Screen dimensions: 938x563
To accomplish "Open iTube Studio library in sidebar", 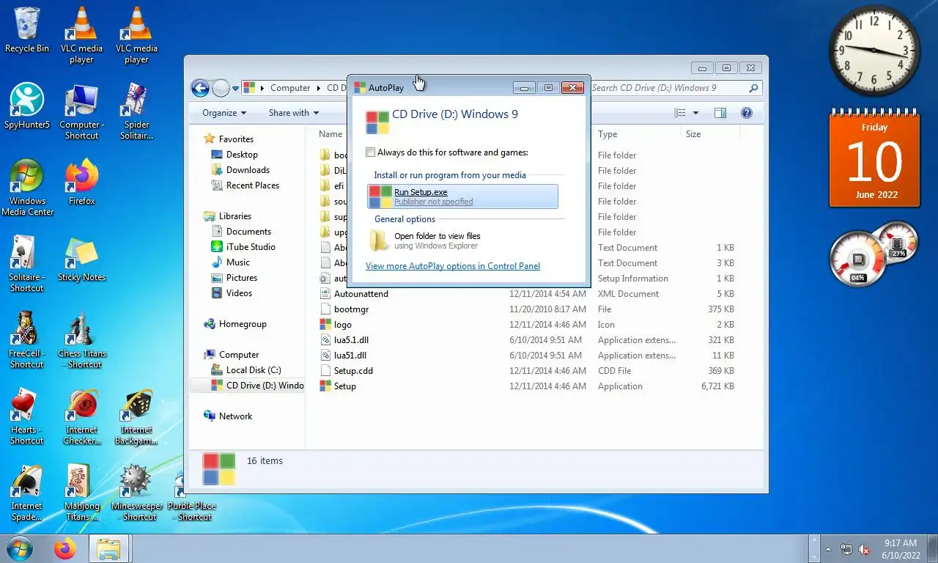I will [x=251, y=247].
